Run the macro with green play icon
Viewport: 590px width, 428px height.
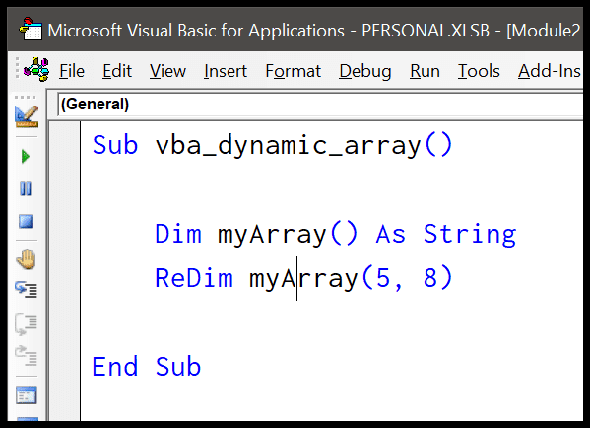point(26,157)
